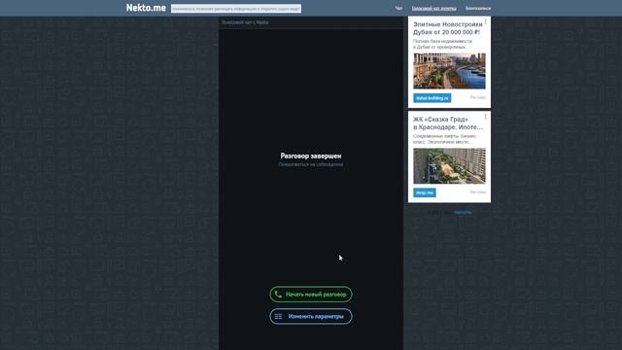Click the 'Сказка Град' ad description text
This screenshot has width=622, height=350.
tap(445, 139)
